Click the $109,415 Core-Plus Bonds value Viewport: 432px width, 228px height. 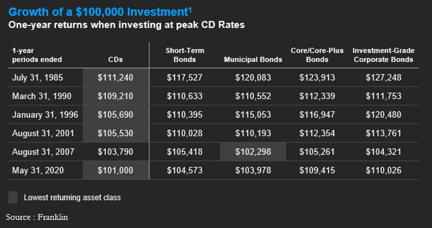point(317,171)
